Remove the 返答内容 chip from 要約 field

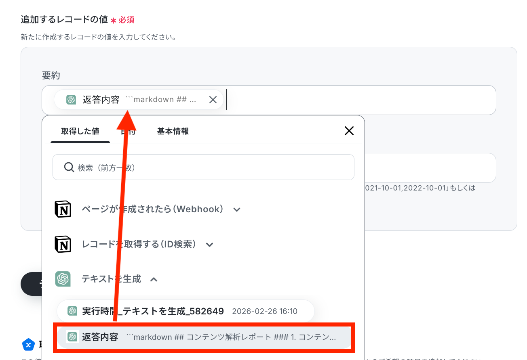click(213, 100)
